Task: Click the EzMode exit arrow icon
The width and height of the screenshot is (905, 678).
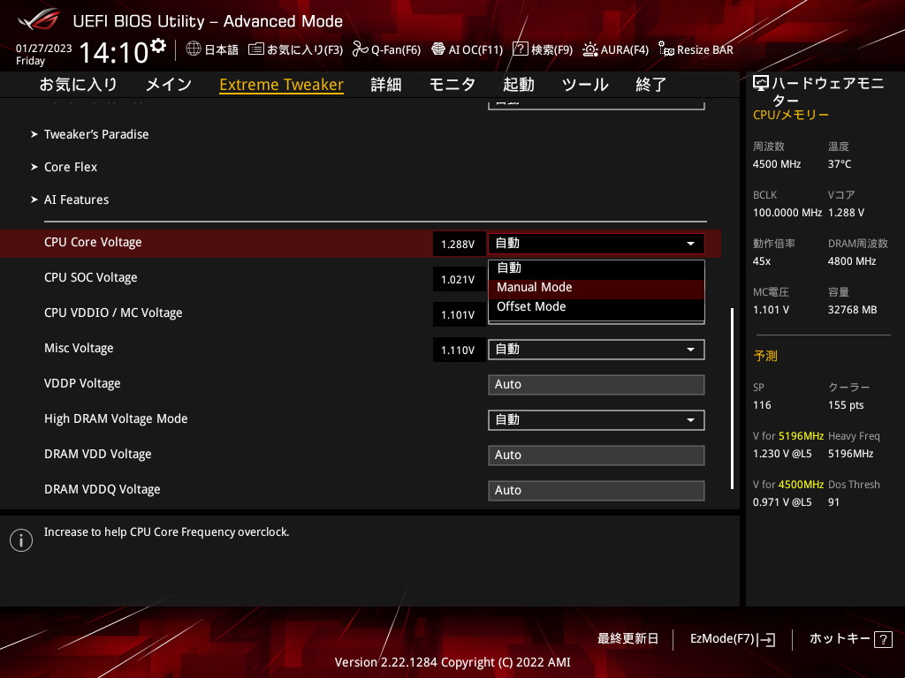Action: point(766,639)
